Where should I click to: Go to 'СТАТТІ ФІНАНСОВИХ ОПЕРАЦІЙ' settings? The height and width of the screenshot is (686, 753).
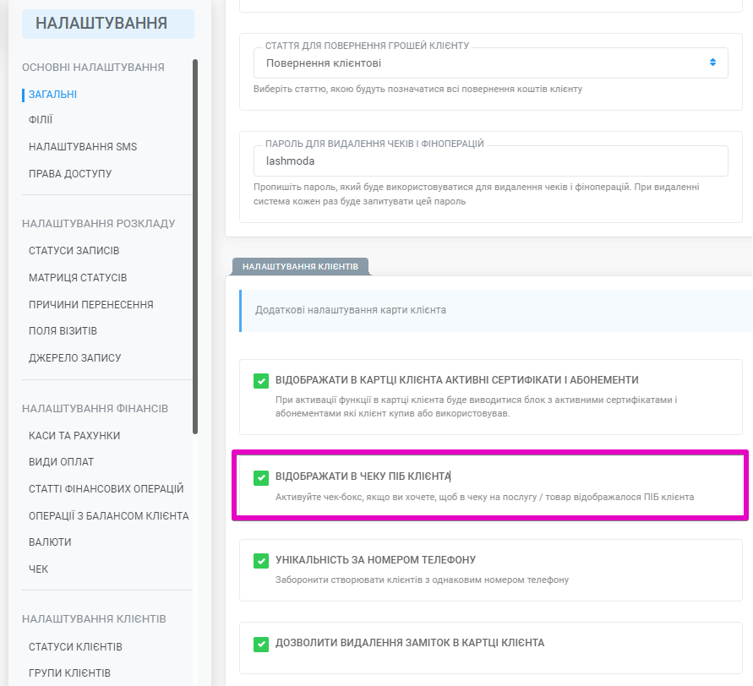pos(106,488)
